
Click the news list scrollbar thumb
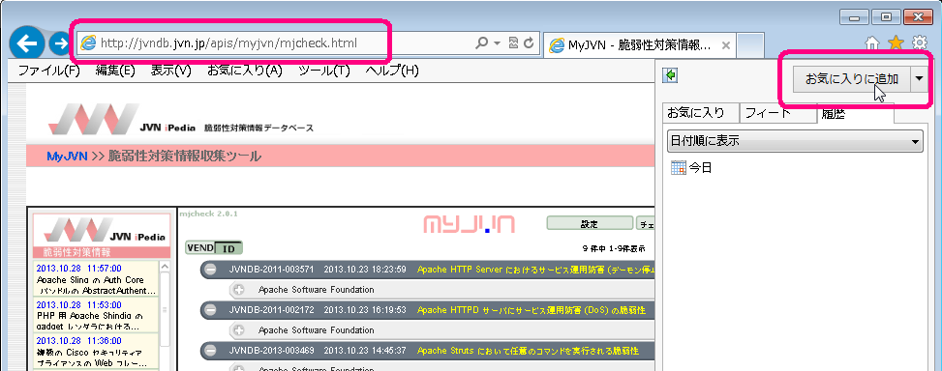[x=165, y=310]
